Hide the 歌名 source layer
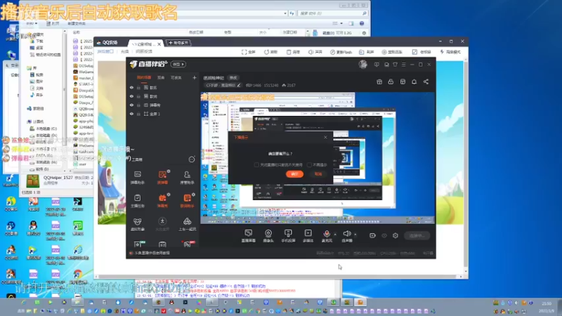562x316 pixels. (131, 87)
